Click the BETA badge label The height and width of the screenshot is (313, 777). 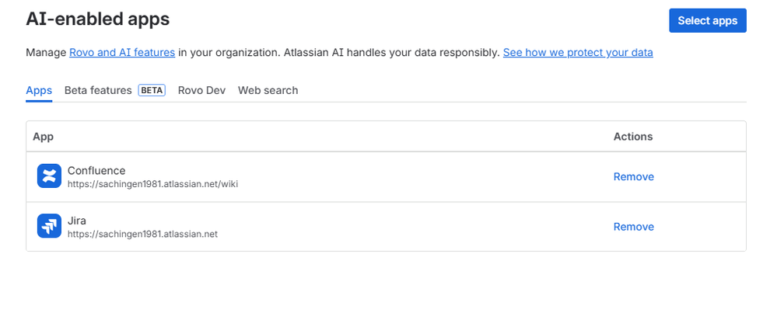[152, 90]
